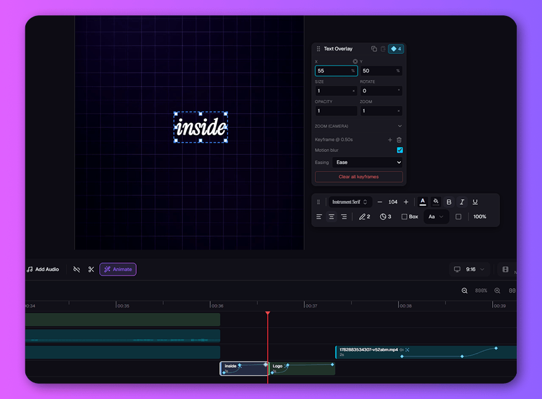Grab the text format toolbar drag handle

tap(318, 202)
